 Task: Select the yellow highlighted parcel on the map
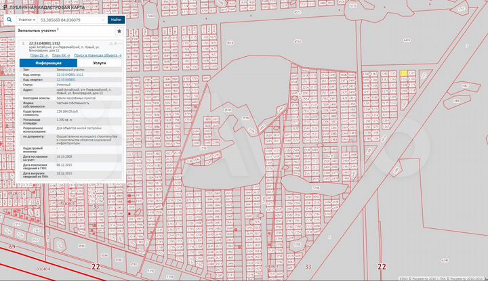tap(403, 72)
